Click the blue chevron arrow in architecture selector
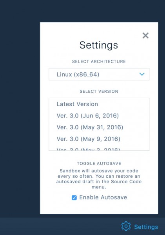165x235 pixels. pyautogui.click(x=142, y=74)
